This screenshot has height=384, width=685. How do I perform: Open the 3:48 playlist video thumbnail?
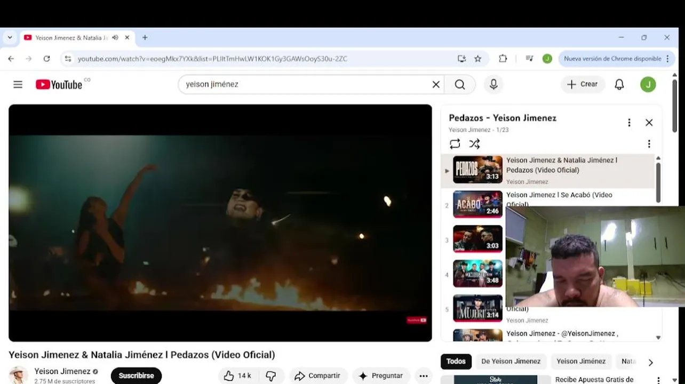477,274
